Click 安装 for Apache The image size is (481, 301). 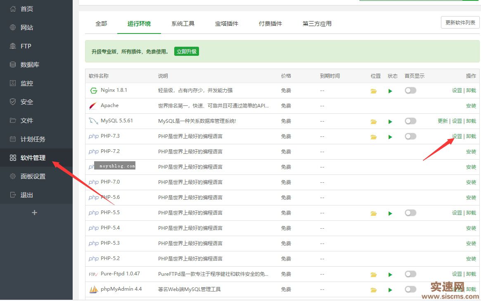tap(471, 106)
